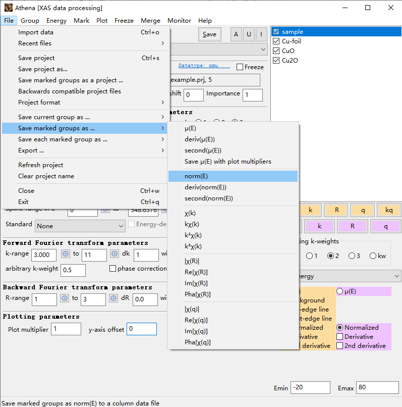Click pluck button after k-range 3.000 field
Screen dimensions: 402x407
pos(66,254)
